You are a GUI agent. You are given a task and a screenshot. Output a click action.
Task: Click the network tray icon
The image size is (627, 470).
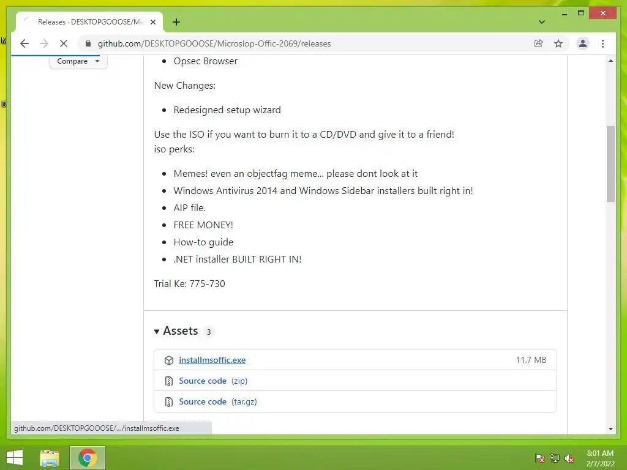554,458
